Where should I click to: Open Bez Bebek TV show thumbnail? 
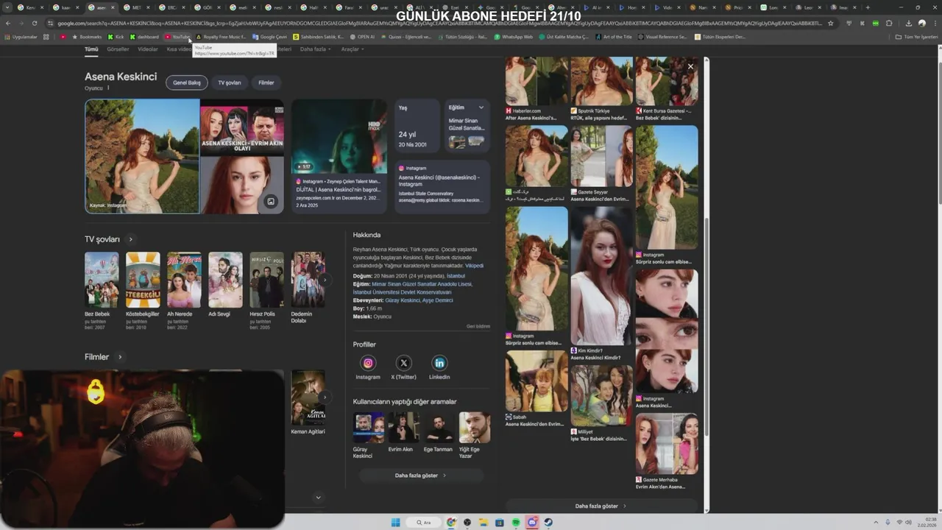click(x=102, y=280)
